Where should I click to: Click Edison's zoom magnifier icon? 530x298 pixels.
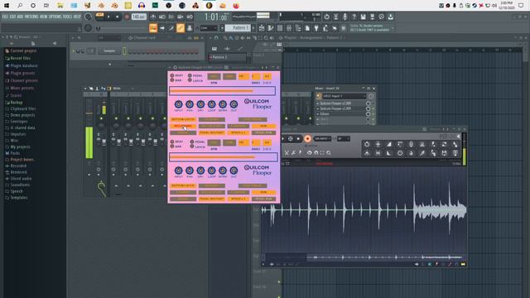tap(329, 152)
